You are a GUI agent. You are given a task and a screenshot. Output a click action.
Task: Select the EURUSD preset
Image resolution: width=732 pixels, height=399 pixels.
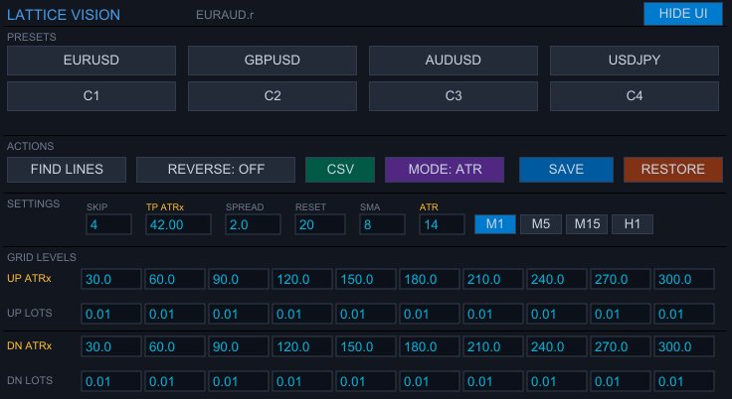(91, 61)
